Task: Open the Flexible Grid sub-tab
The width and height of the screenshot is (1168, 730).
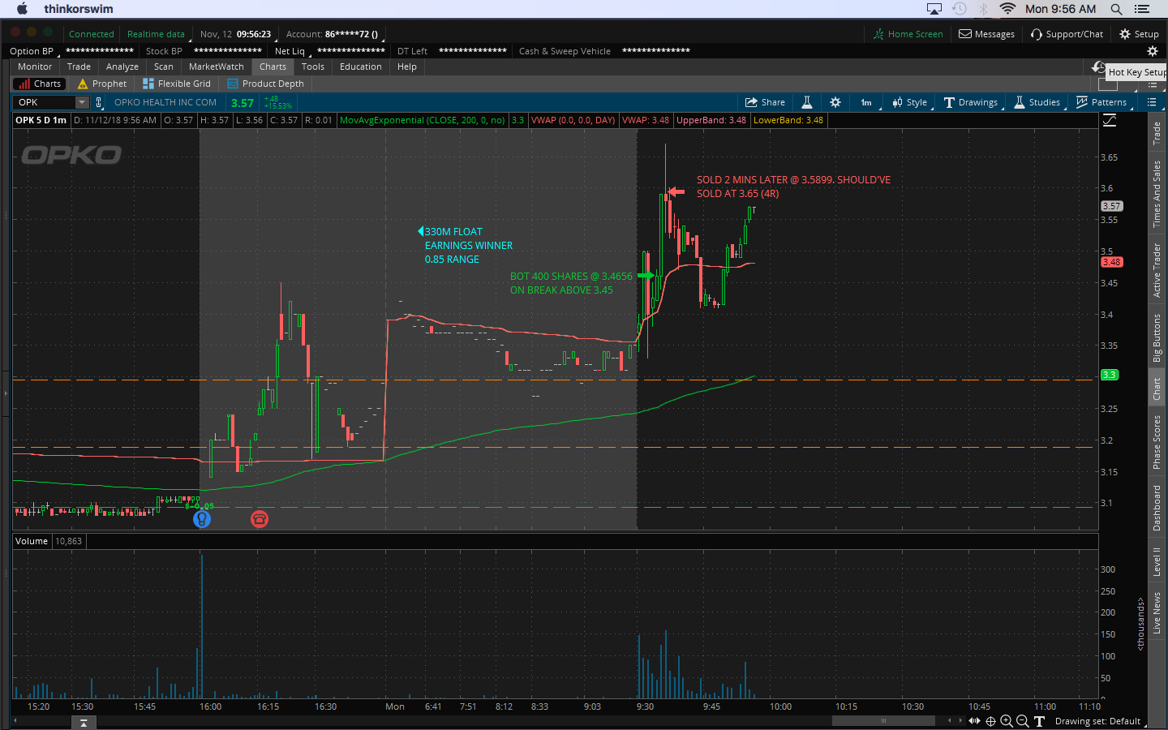Action: click(177, 84)
